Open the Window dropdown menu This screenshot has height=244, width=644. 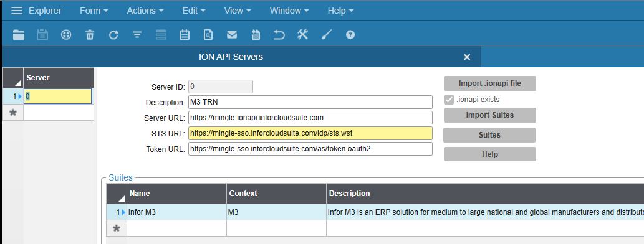(x=289, y=11)
